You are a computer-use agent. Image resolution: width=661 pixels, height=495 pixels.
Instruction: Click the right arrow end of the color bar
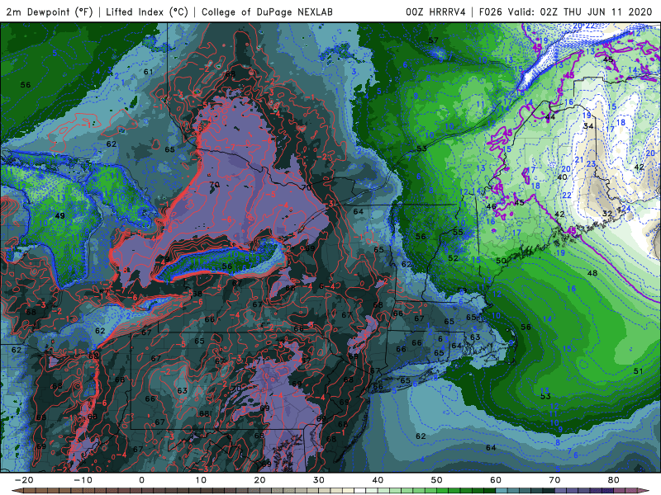click(644, 491)
